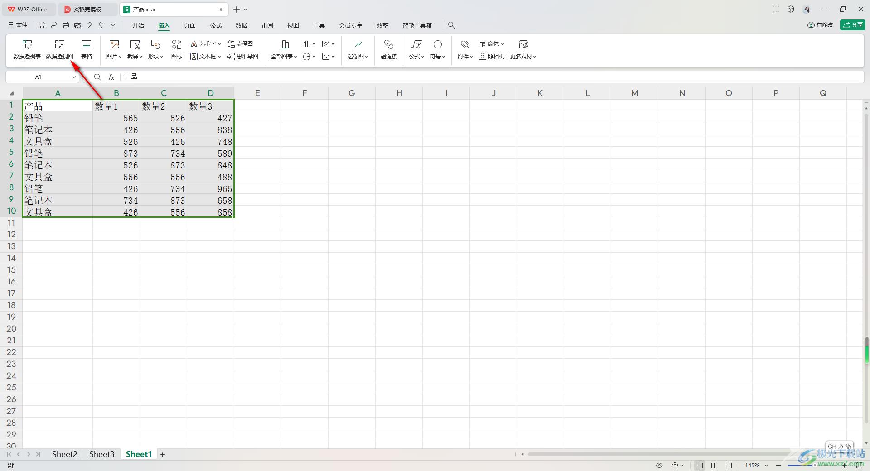870x471 pixels.
Task: Open the 文本框 text box dropdown
Action: [206, 57]
